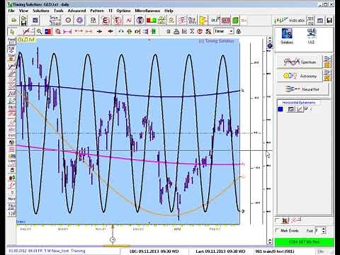Click the Fast value input field

(x=318, y=230)
